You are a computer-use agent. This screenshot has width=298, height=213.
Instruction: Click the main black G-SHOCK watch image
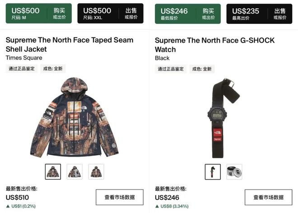[223, 118]
